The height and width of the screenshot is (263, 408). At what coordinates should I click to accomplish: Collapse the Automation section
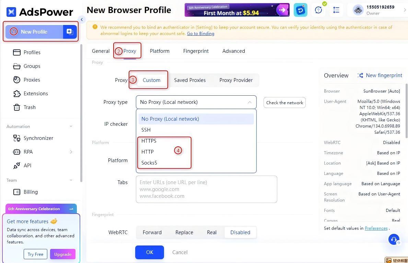point(71,127)
